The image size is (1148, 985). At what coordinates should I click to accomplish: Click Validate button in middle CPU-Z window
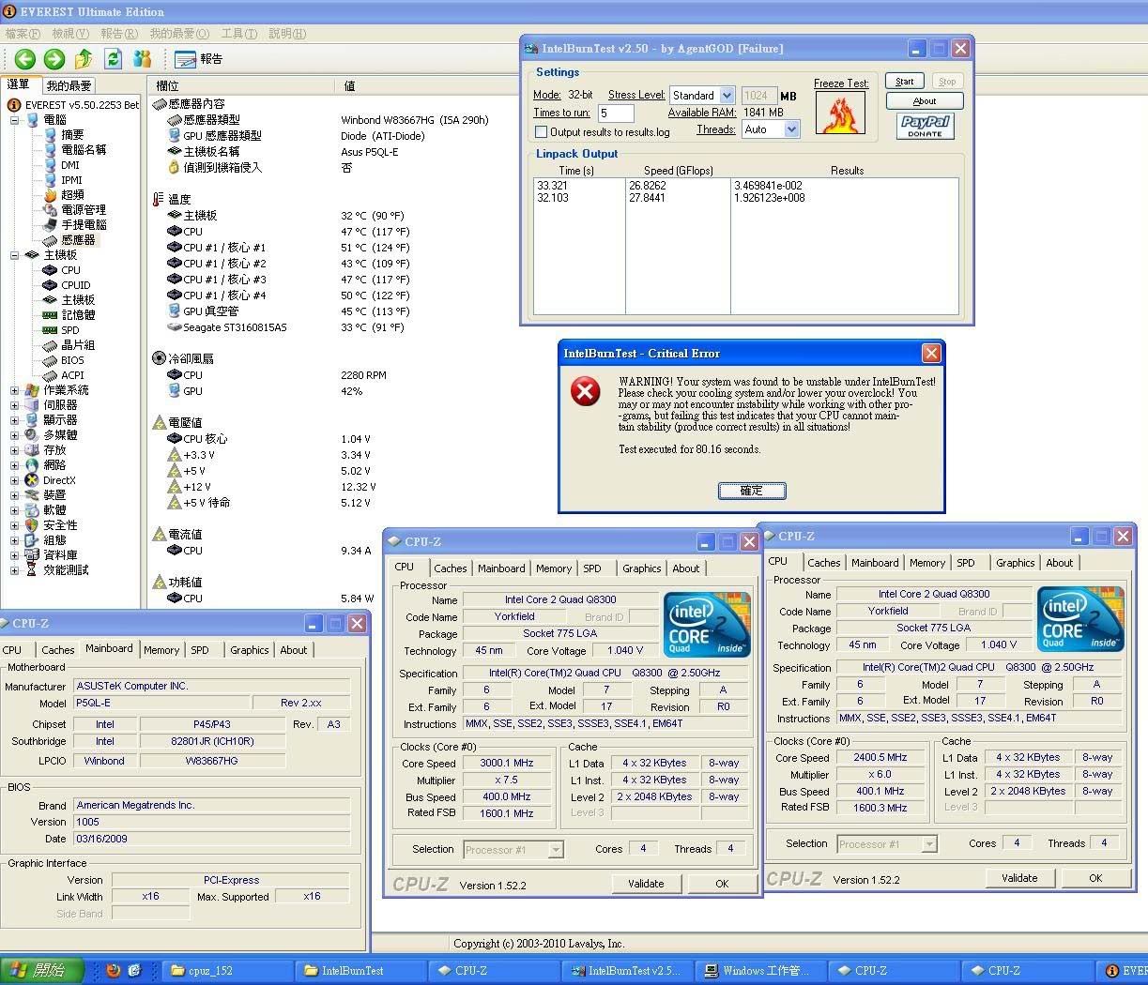tap(646, 884)
